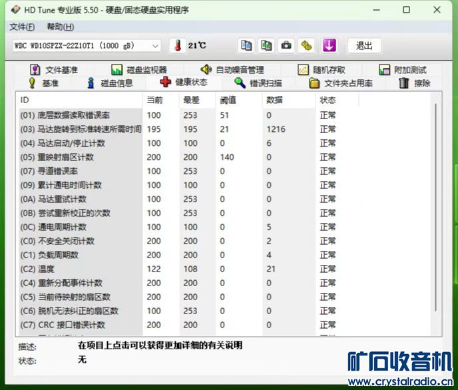The height and width of the screenshot is (390, 458).
Task: Click the HD Tune app icon in the title bar
Action: coord(15,10)
